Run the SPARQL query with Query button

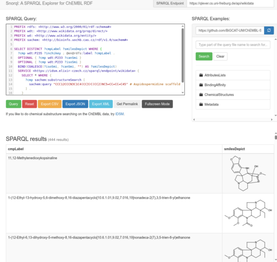[x=13, y=104]
